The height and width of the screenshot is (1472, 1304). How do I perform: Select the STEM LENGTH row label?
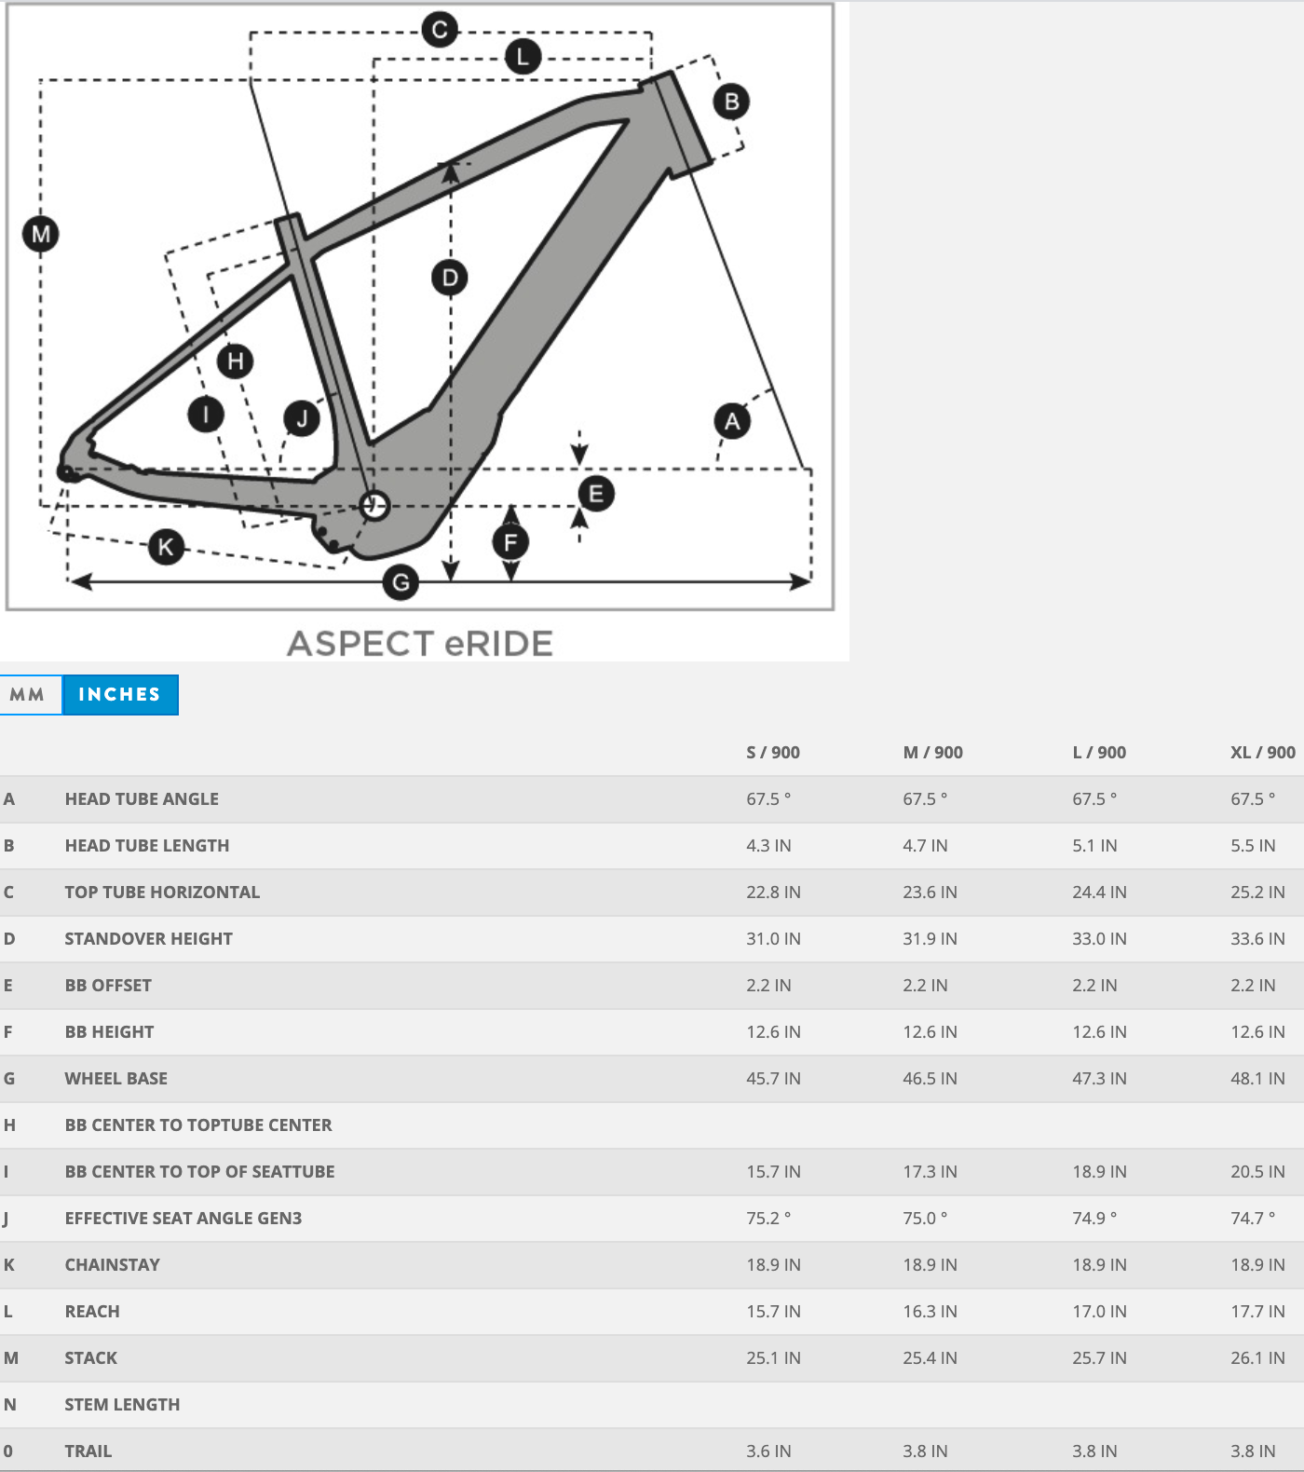(x=122, y=1405)
